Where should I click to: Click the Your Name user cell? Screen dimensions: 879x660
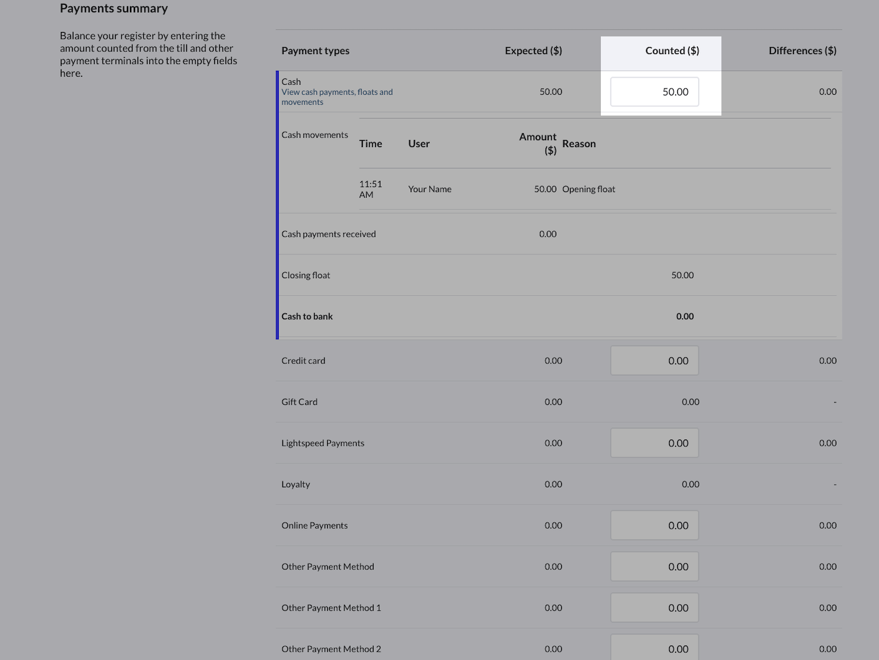point(429,189)
